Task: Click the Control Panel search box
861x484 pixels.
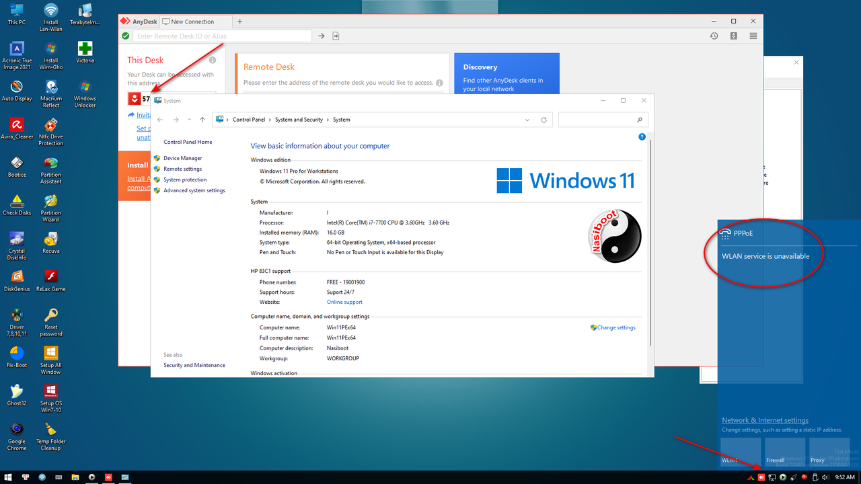Action: [603, 120]
